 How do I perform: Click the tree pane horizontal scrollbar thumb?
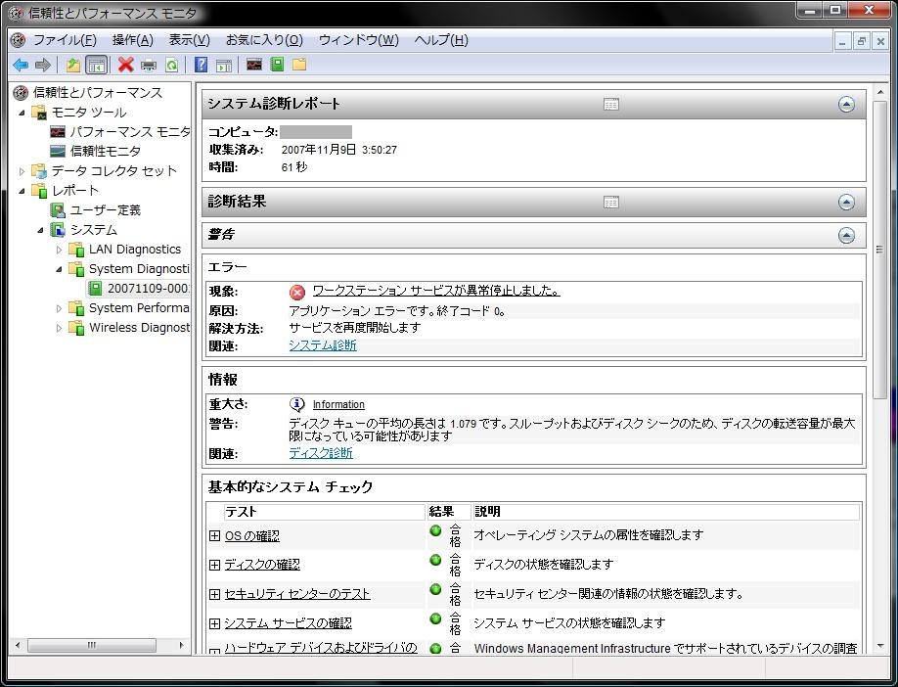click(92, 645)
